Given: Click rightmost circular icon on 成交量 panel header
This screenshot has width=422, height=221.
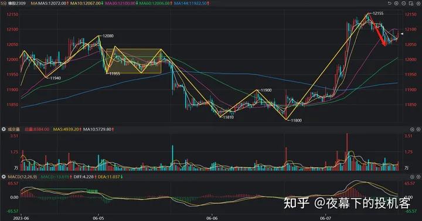Looking at the screenshot, I should tap(418, 129).
